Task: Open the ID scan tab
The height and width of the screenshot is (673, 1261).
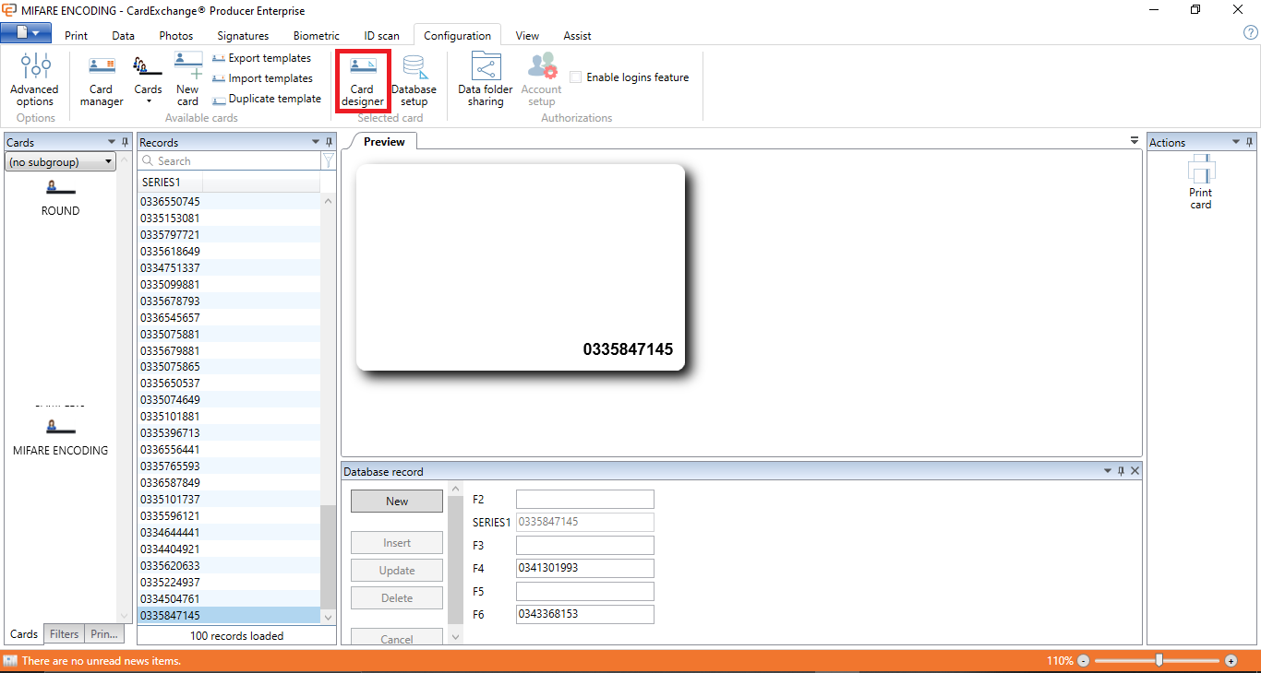Action: pyautogui.click(x=381, y=36)
